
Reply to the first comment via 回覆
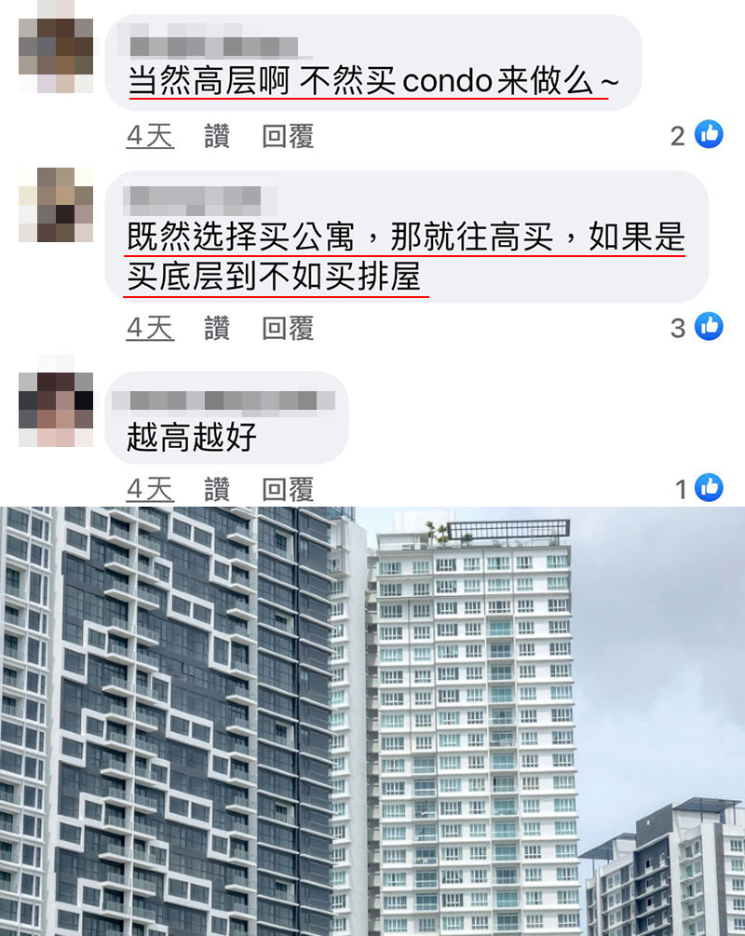pos(288,136)
